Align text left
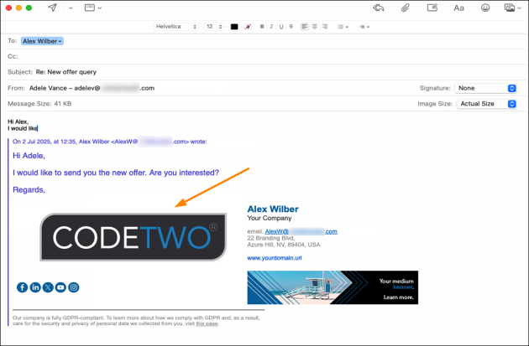The width and height of the screenshot is (529, 346). (x=305, y=27)
